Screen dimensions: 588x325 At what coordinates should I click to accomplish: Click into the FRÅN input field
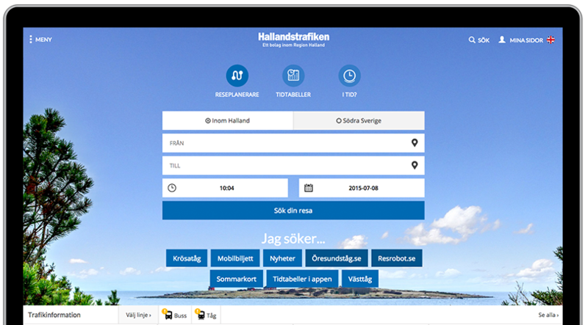[x=293, y=143]
